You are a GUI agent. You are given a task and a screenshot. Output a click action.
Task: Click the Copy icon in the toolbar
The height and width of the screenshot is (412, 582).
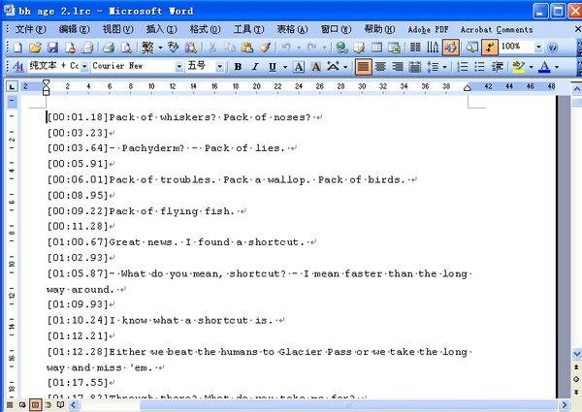click(230, 48)
